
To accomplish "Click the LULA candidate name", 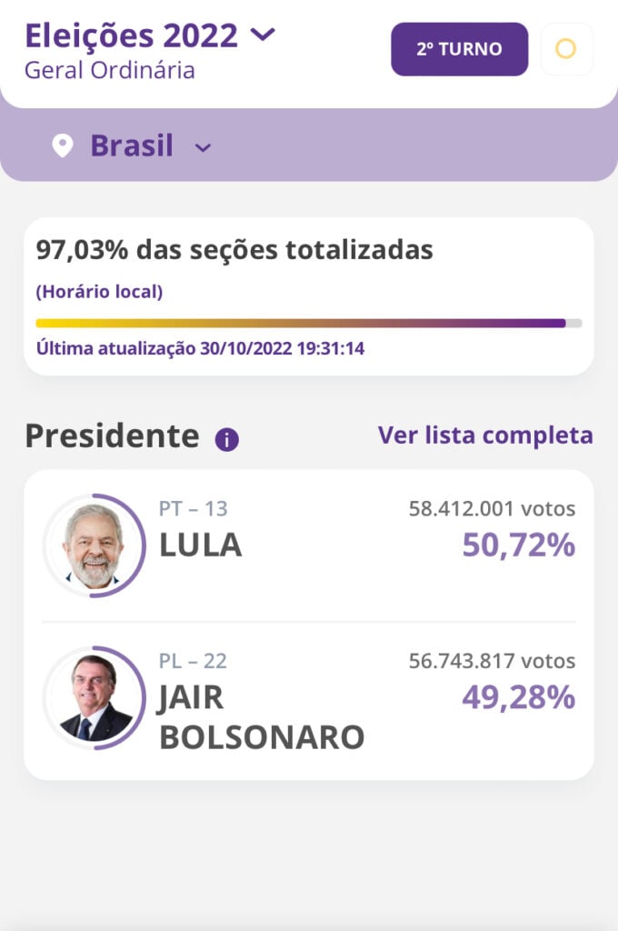I will 201,545.
